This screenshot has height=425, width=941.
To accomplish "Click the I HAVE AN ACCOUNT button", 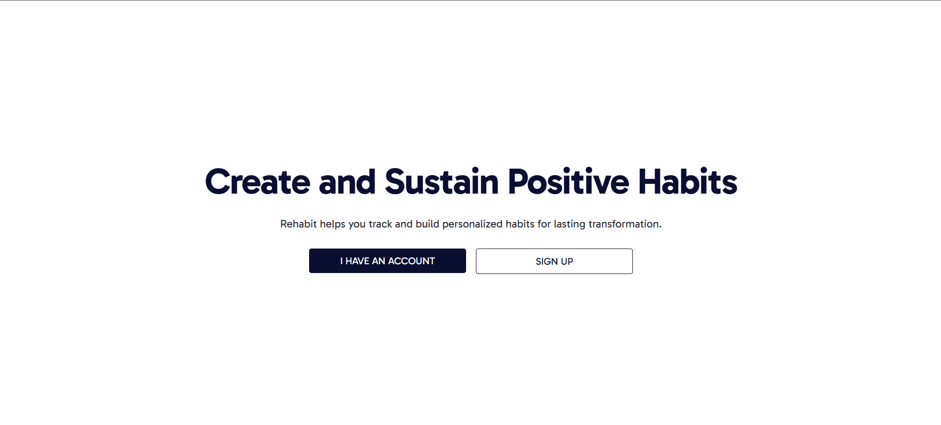I will tap(387, 261).
